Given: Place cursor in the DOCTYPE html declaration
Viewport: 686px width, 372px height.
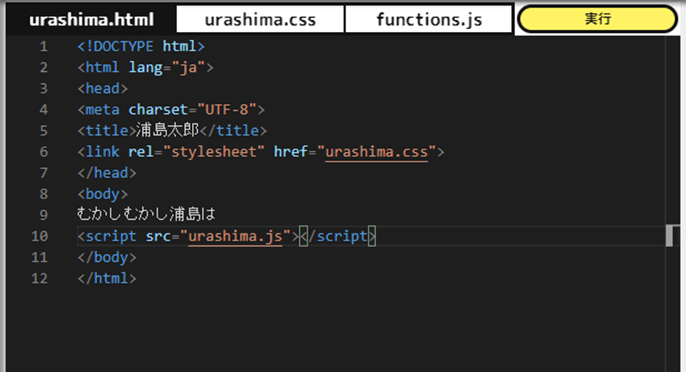Looking at the screenshot, I should tap(141, 46).
